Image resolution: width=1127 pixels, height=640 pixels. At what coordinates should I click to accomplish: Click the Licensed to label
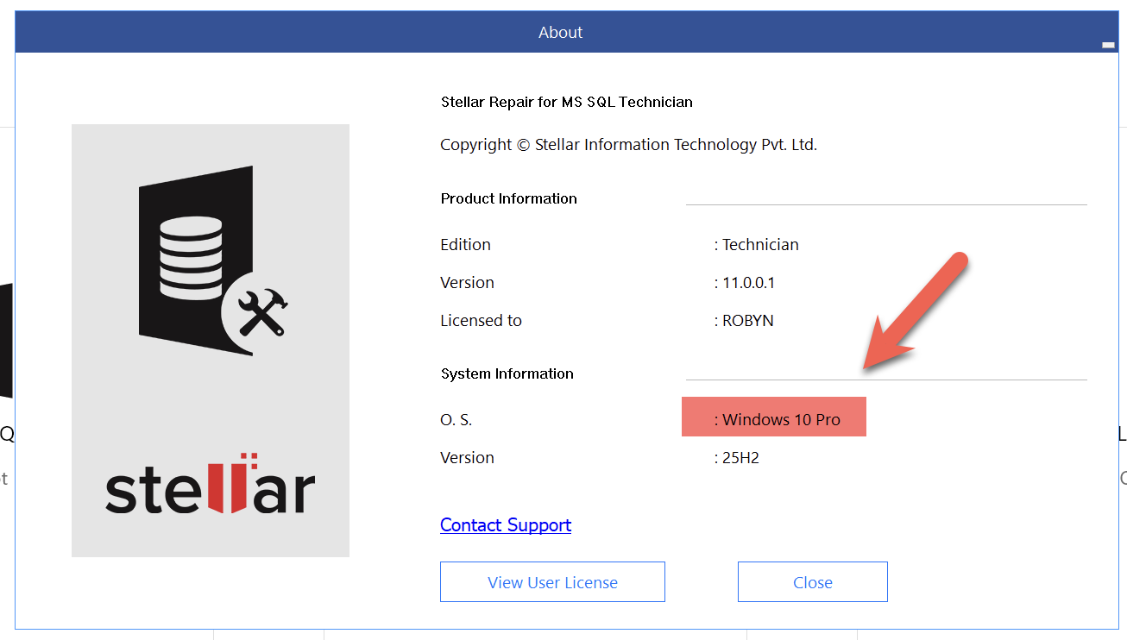click(481, 321)
